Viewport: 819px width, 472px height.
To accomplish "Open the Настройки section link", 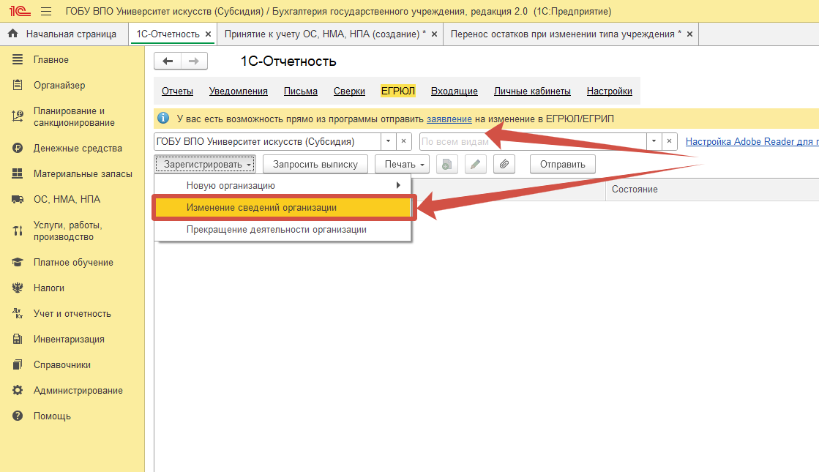I will point(609,91).
